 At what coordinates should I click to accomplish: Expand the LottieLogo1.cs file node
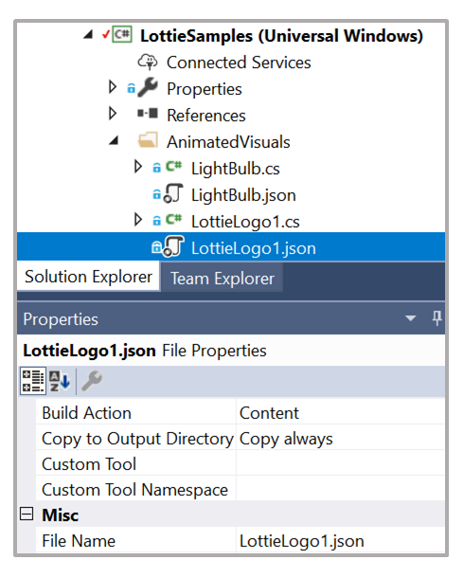point(137,220)
